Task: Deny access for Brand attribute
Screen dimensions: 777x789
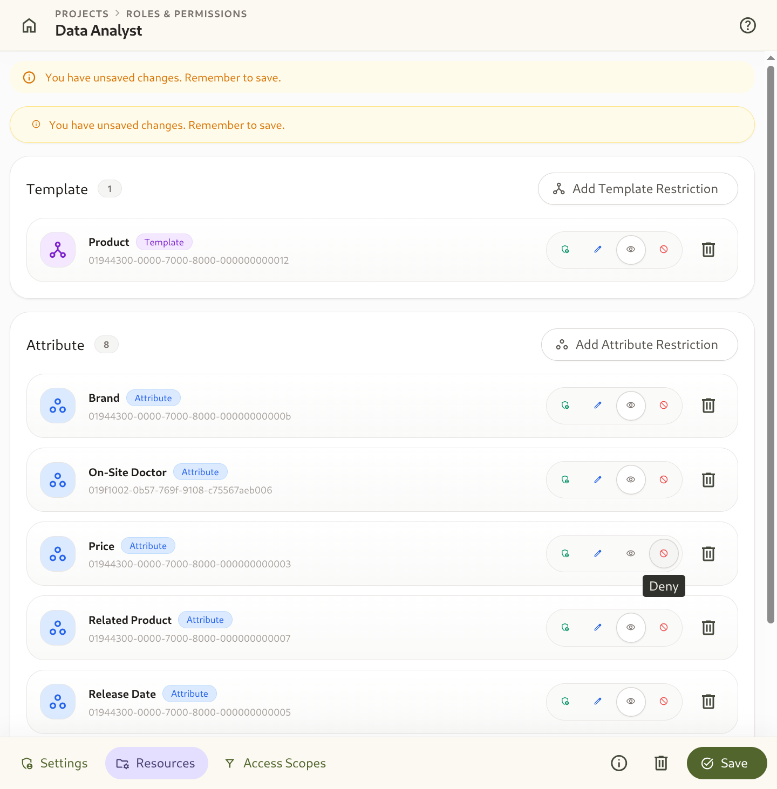Action: [664, 406]
